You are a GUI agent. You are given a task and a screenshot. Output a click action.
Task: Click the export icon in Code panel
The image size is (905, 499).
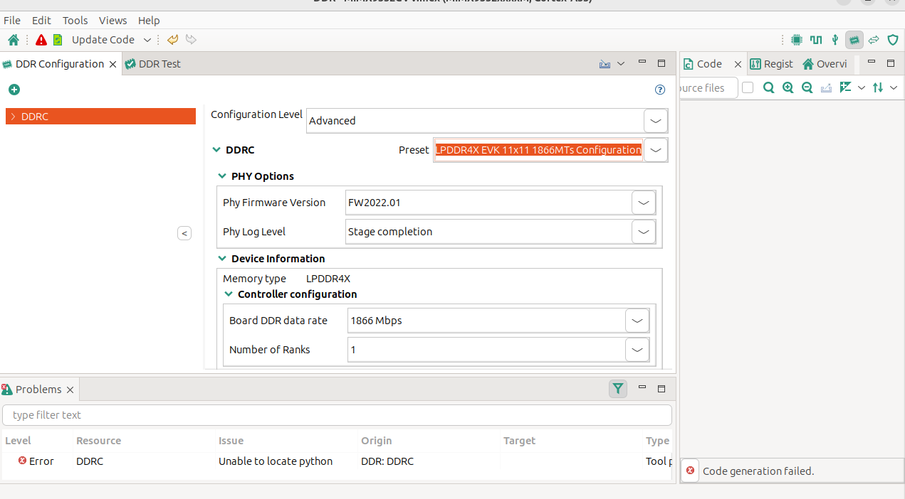[826, 87]
